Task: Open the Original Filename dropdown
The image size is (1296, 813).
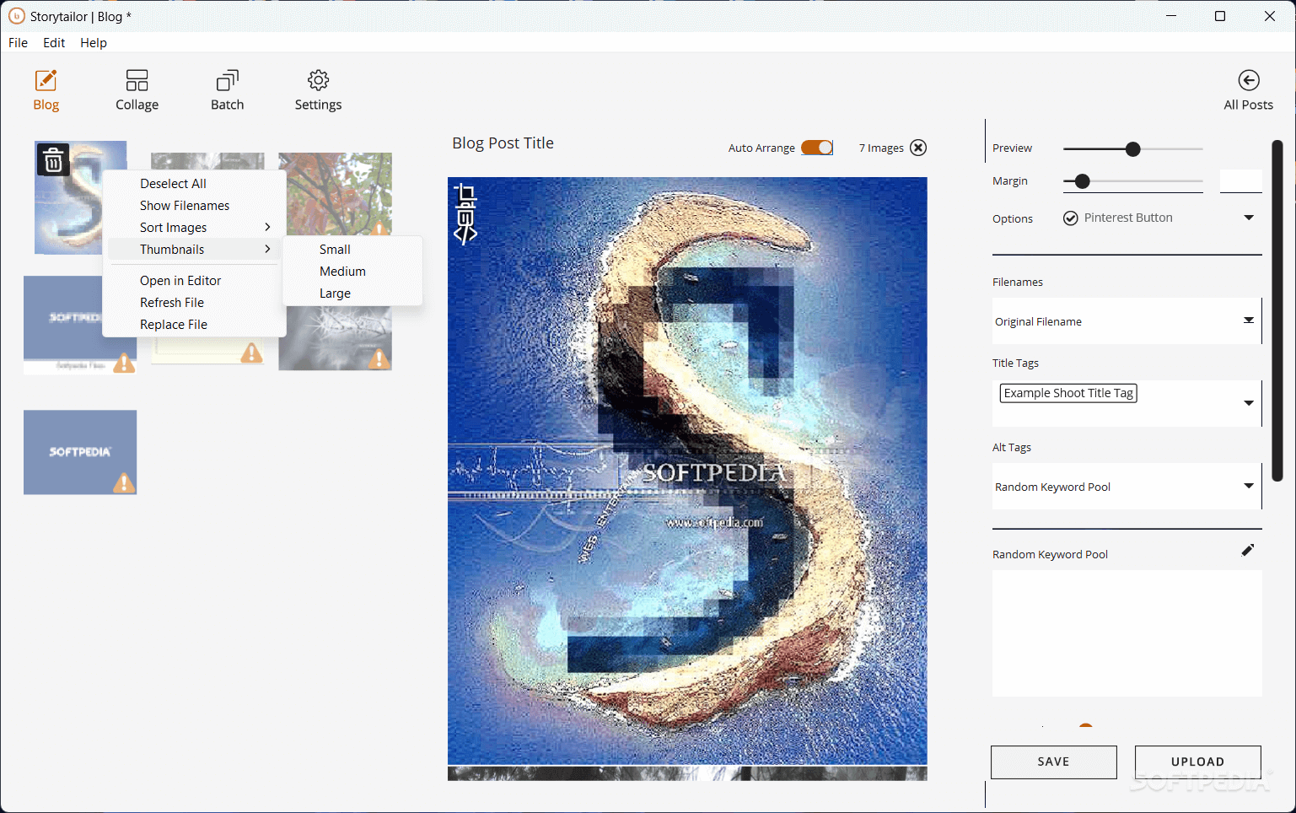Action: tap(1127, 321)
